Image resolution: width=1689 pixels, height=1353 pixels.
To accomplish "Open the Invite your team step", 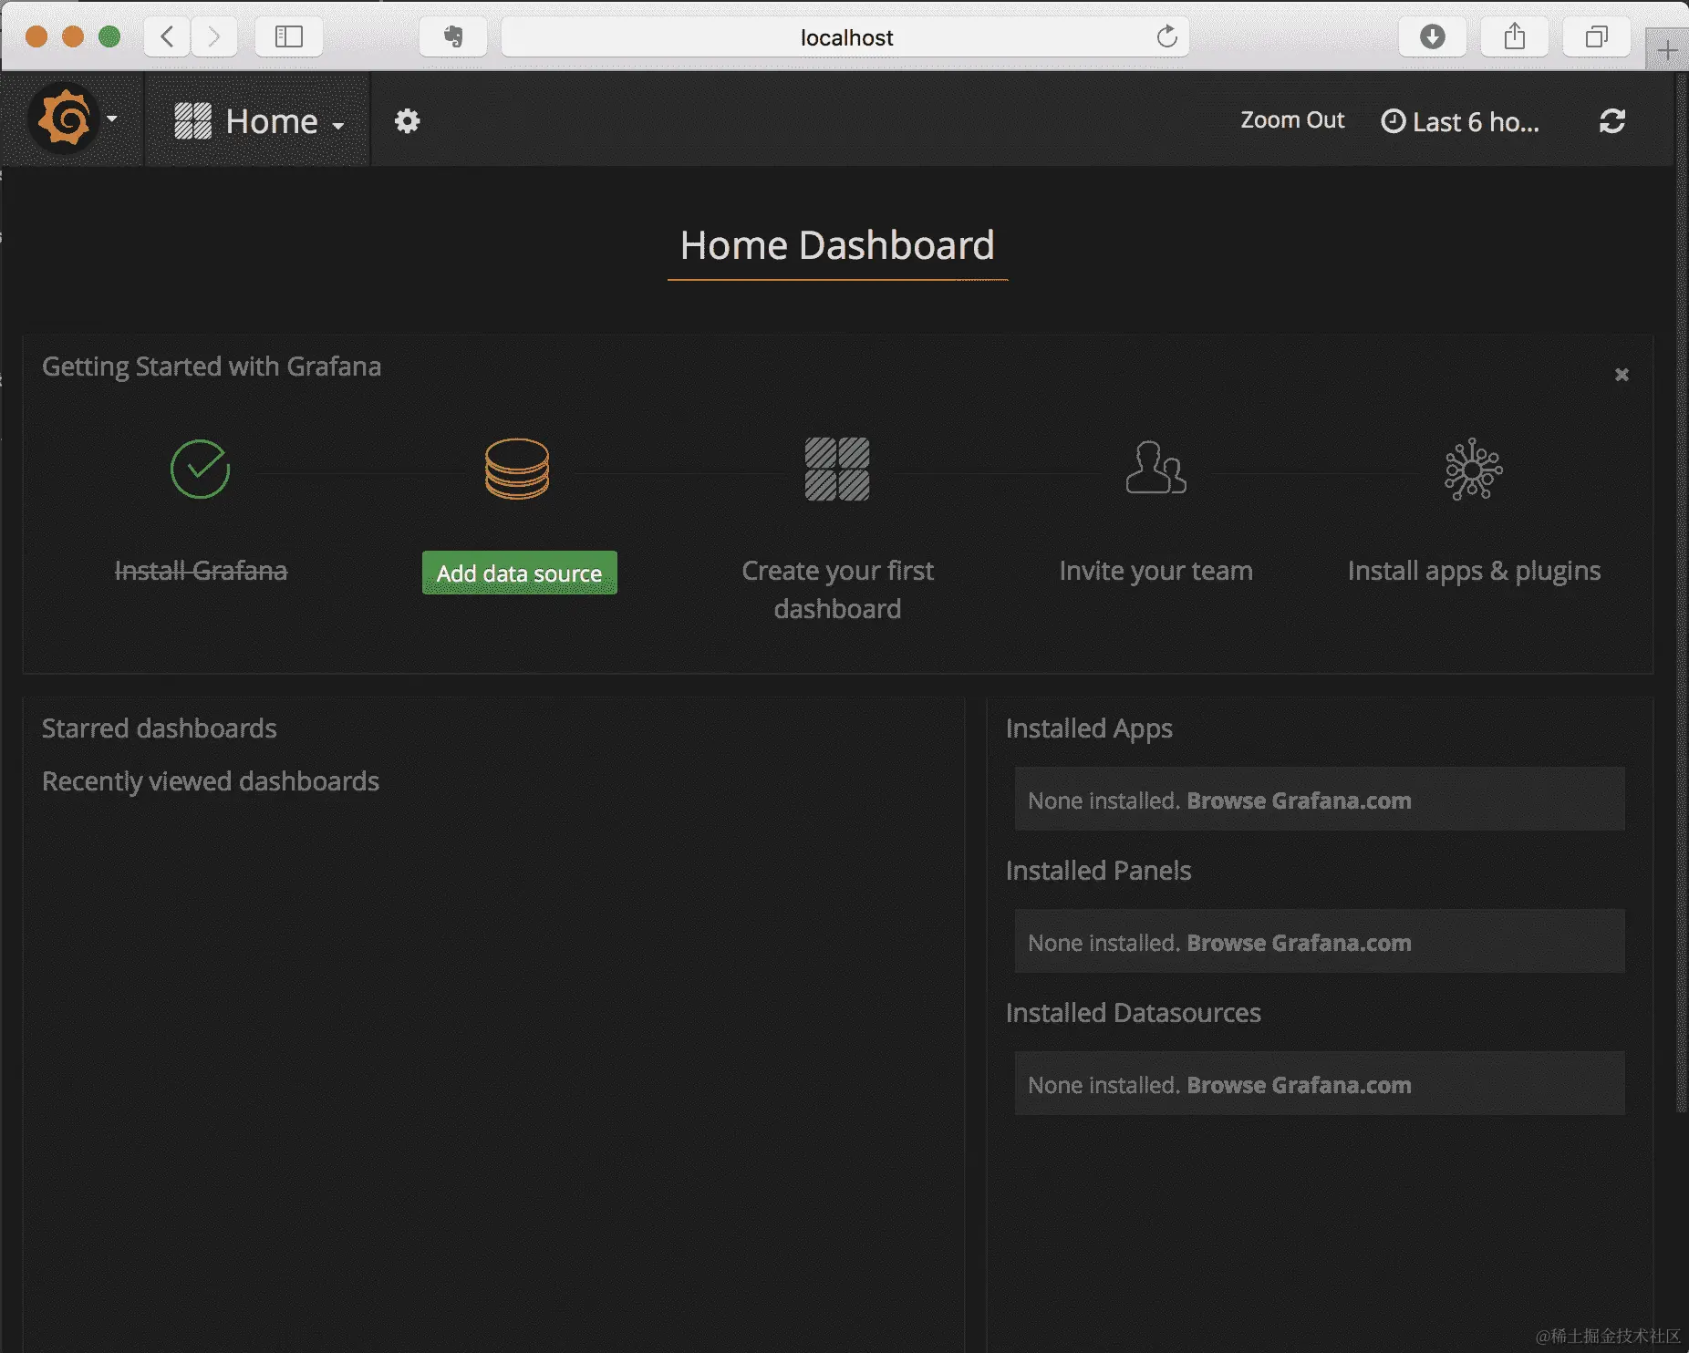I will (x=1155, y=571).
